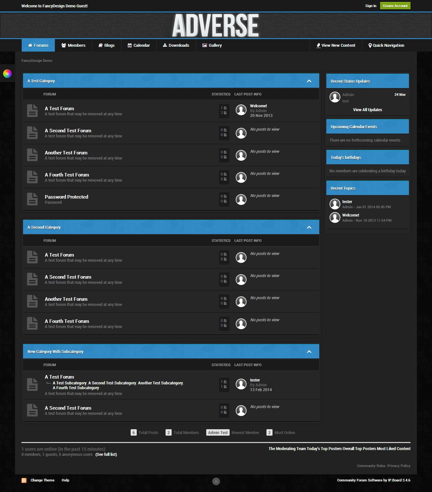Image resolution: width=432 pixels, height=492 pixels.
Task: Open the Members tab
Action: [x=73, y=45]
